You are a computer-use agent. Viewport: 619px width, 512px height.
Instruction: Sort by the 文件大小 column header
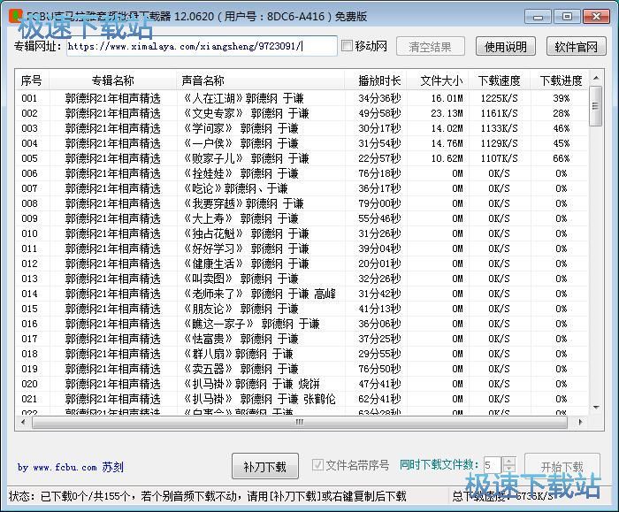click(438, 80)
